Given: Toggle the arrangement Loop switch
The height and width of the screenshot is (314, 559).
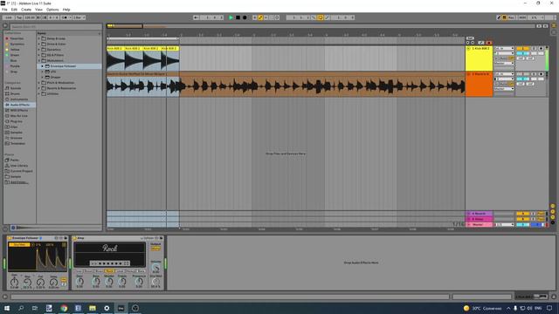Looking at the screenshot, I should [x=320, y=17].
